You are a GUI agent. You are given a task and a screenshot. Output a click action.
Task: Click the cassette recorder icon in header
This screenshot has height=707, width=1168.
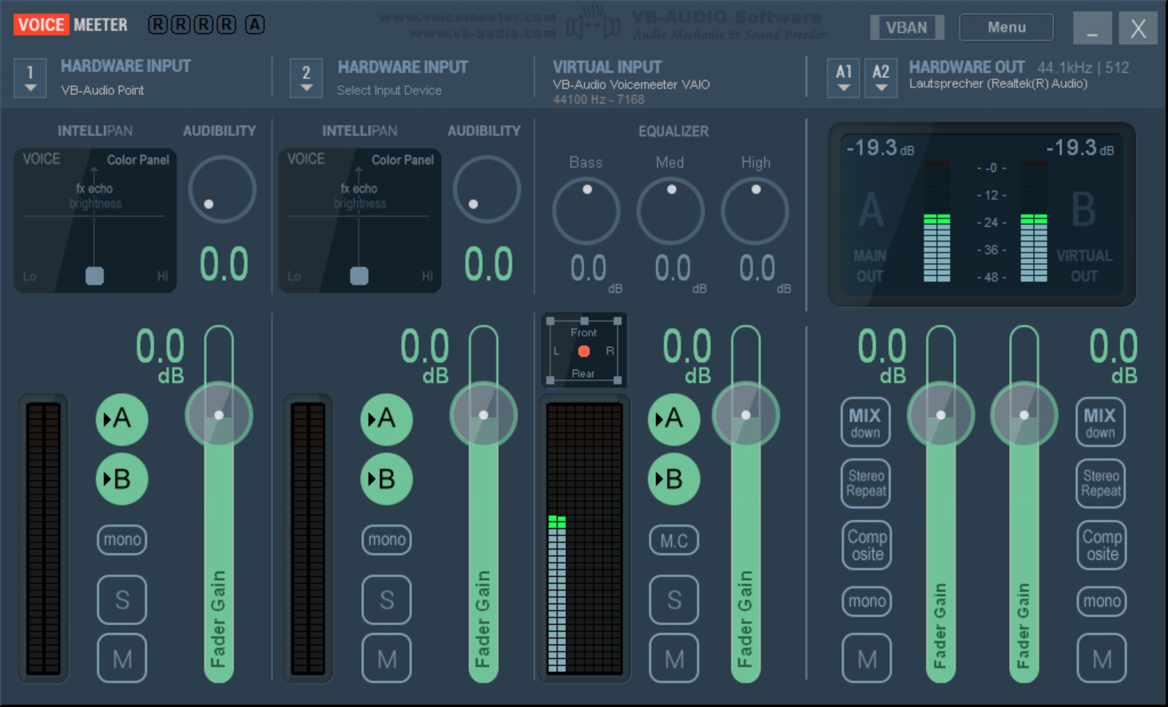[593, 26]
